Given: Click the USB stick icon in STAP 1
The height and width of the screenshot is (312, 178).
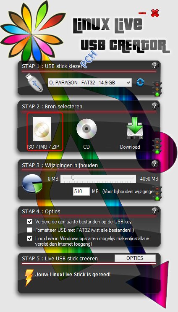Looking at the screenshot, I should pyautogui.click(x=34, y=82).
